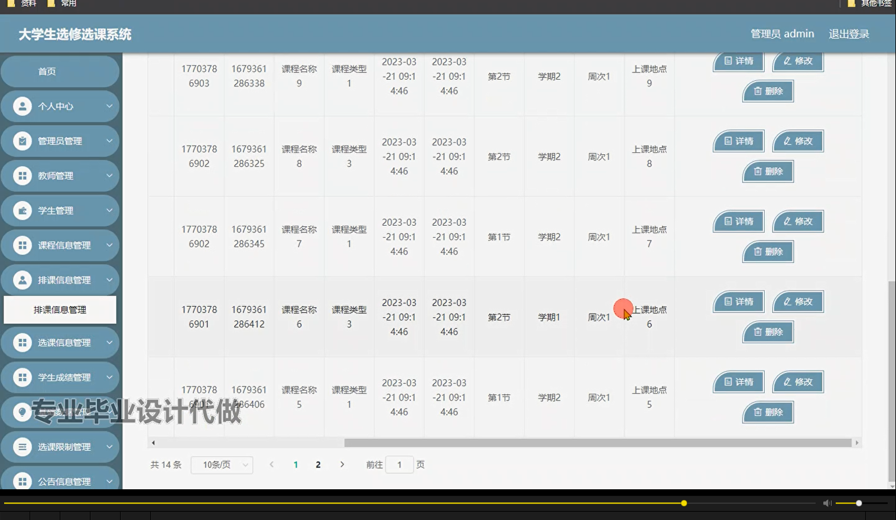Open the 选课限制管理 menu label
Image resolution: width=896 pixels, height=520 pixels.
[x=64, y=447]
